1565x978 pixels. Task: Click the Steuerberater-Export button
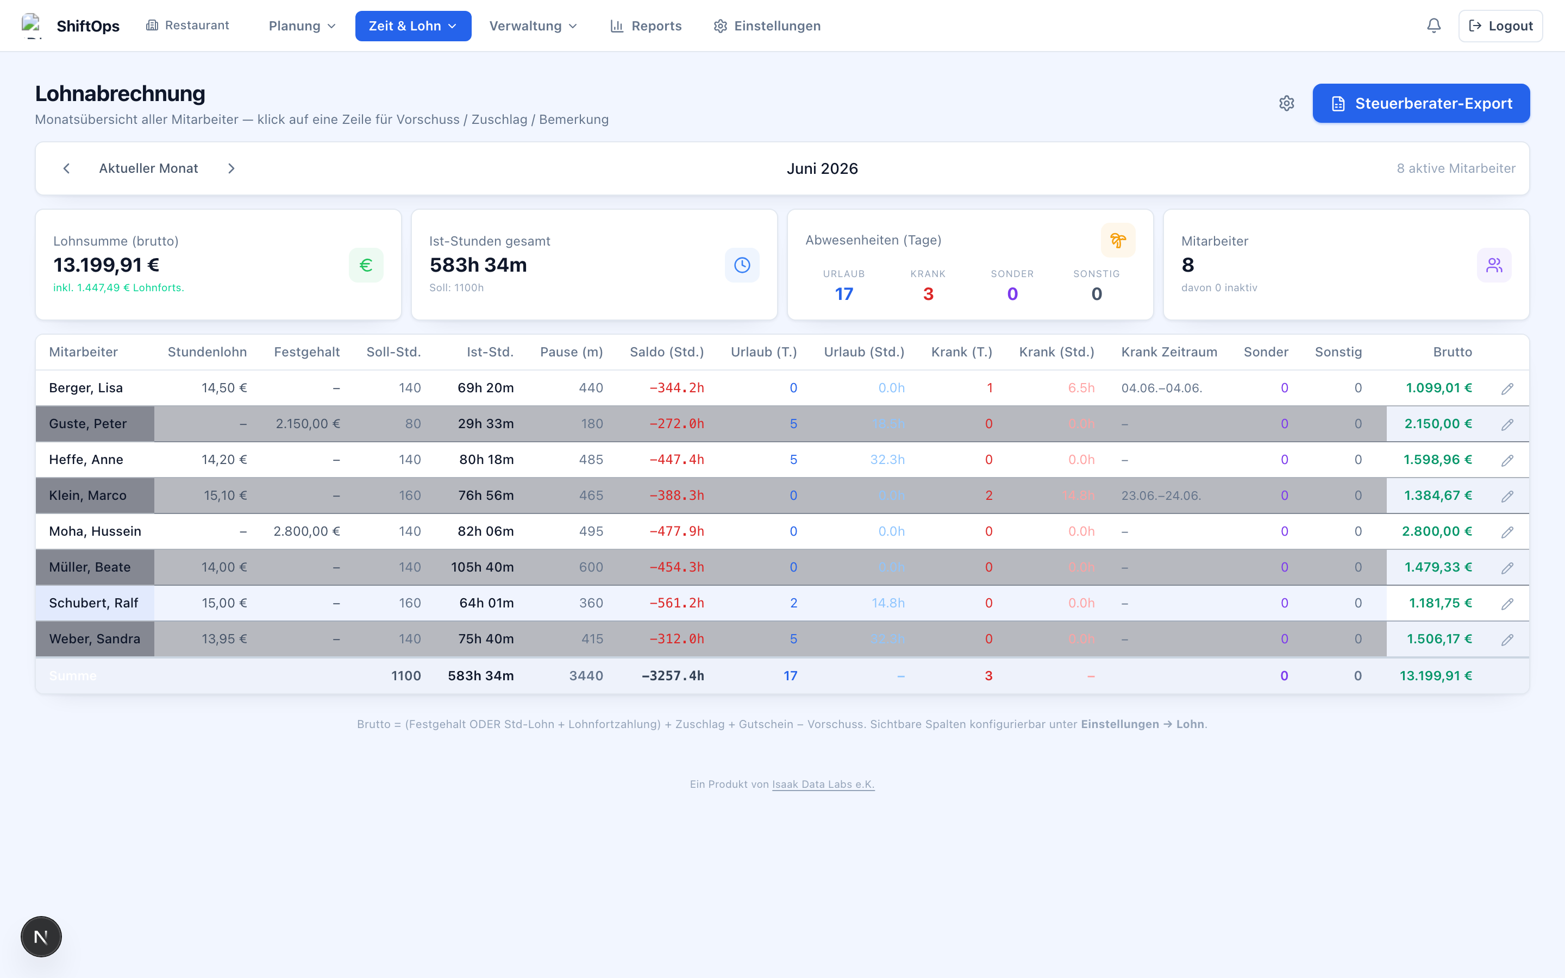1421,103
